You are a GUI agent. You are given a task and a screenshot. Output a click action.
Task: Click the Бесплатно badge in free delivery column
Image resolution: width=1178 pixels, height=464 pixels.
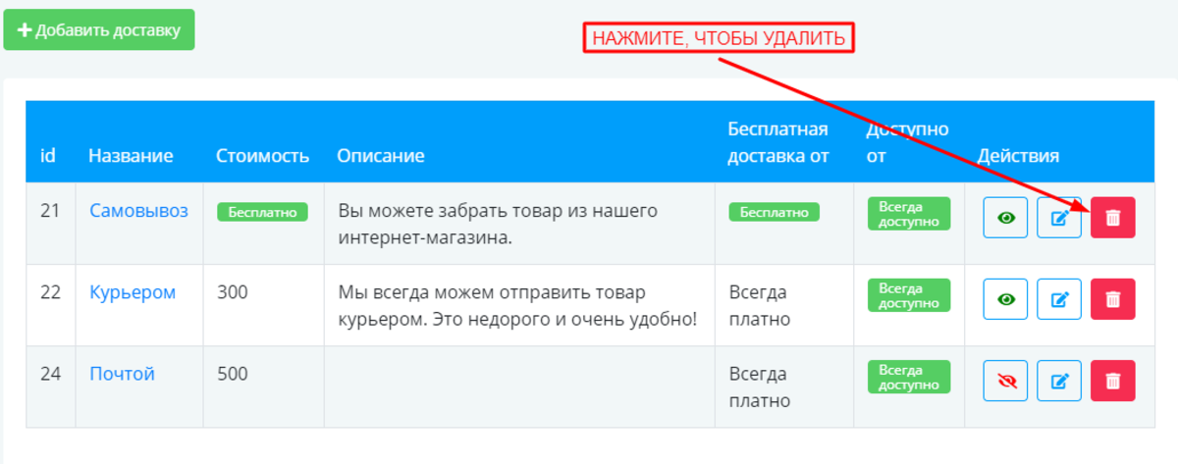click(x=774, y=212)
